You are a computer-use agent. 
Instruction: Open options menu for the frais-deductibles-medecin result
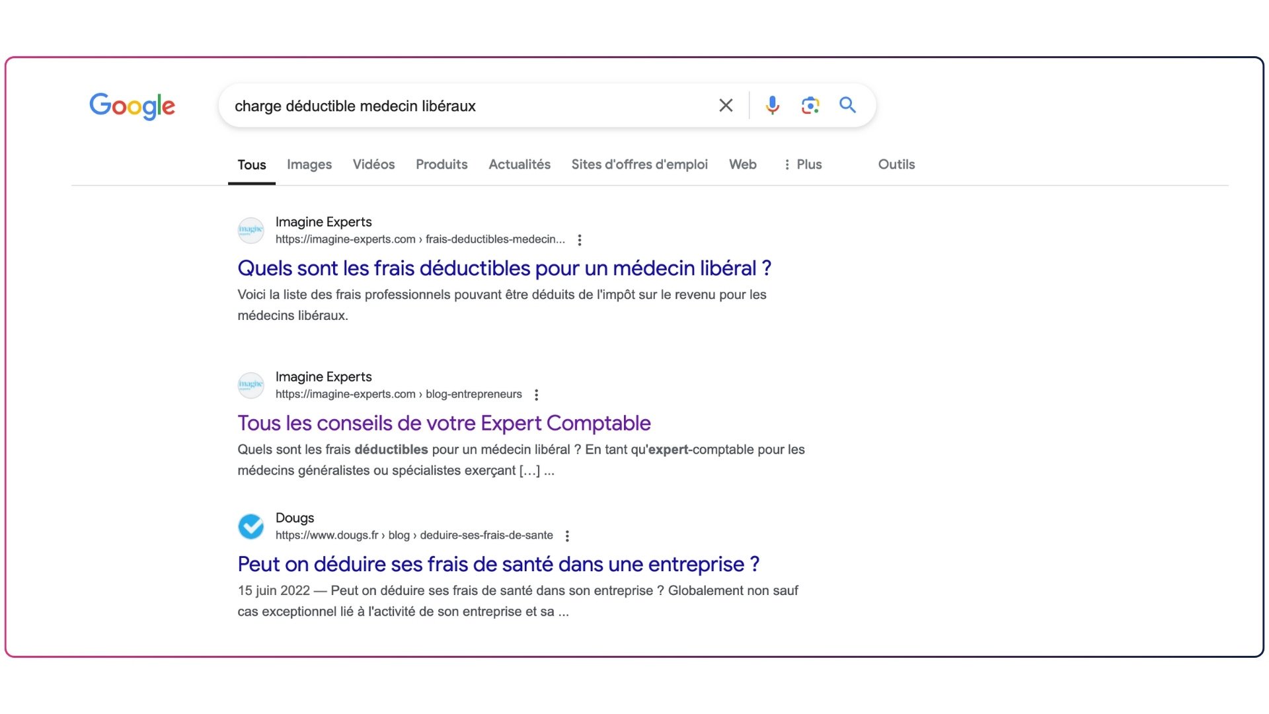(580, 240)
